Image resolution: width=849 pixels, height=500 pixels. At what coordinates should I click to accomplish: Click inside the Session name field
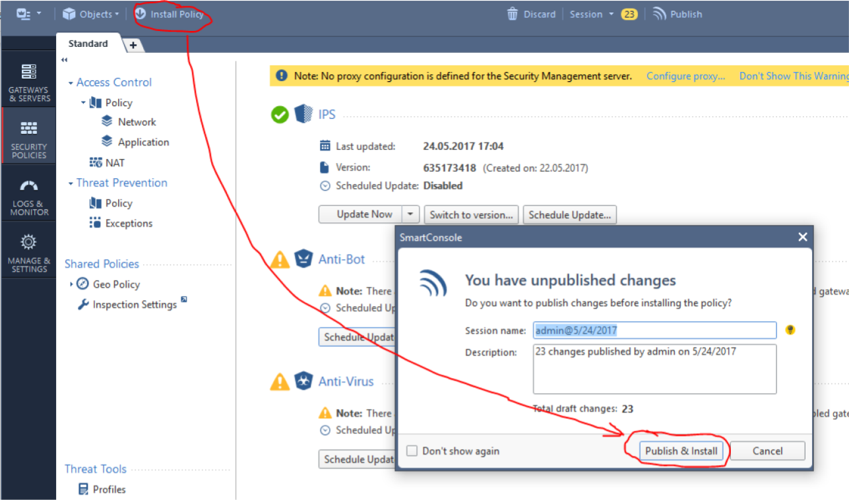(653, 330)
